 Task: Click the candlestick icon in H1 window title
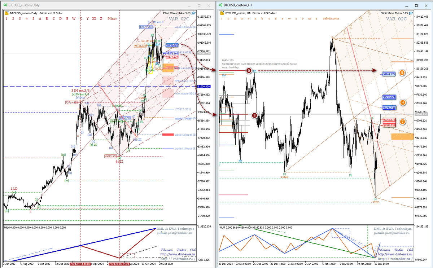pyautogui.click(x=220, y=5)
